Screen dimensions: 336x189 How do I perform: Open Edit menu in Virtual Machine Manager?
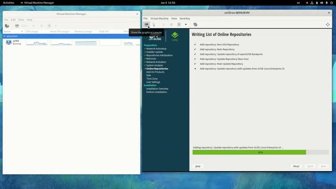point(13,20)
